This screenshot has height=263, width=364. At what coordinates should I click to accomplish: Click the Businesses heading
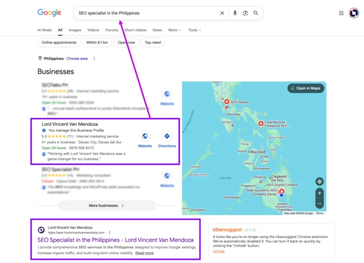pyautogui.click(x=56, y=71)
